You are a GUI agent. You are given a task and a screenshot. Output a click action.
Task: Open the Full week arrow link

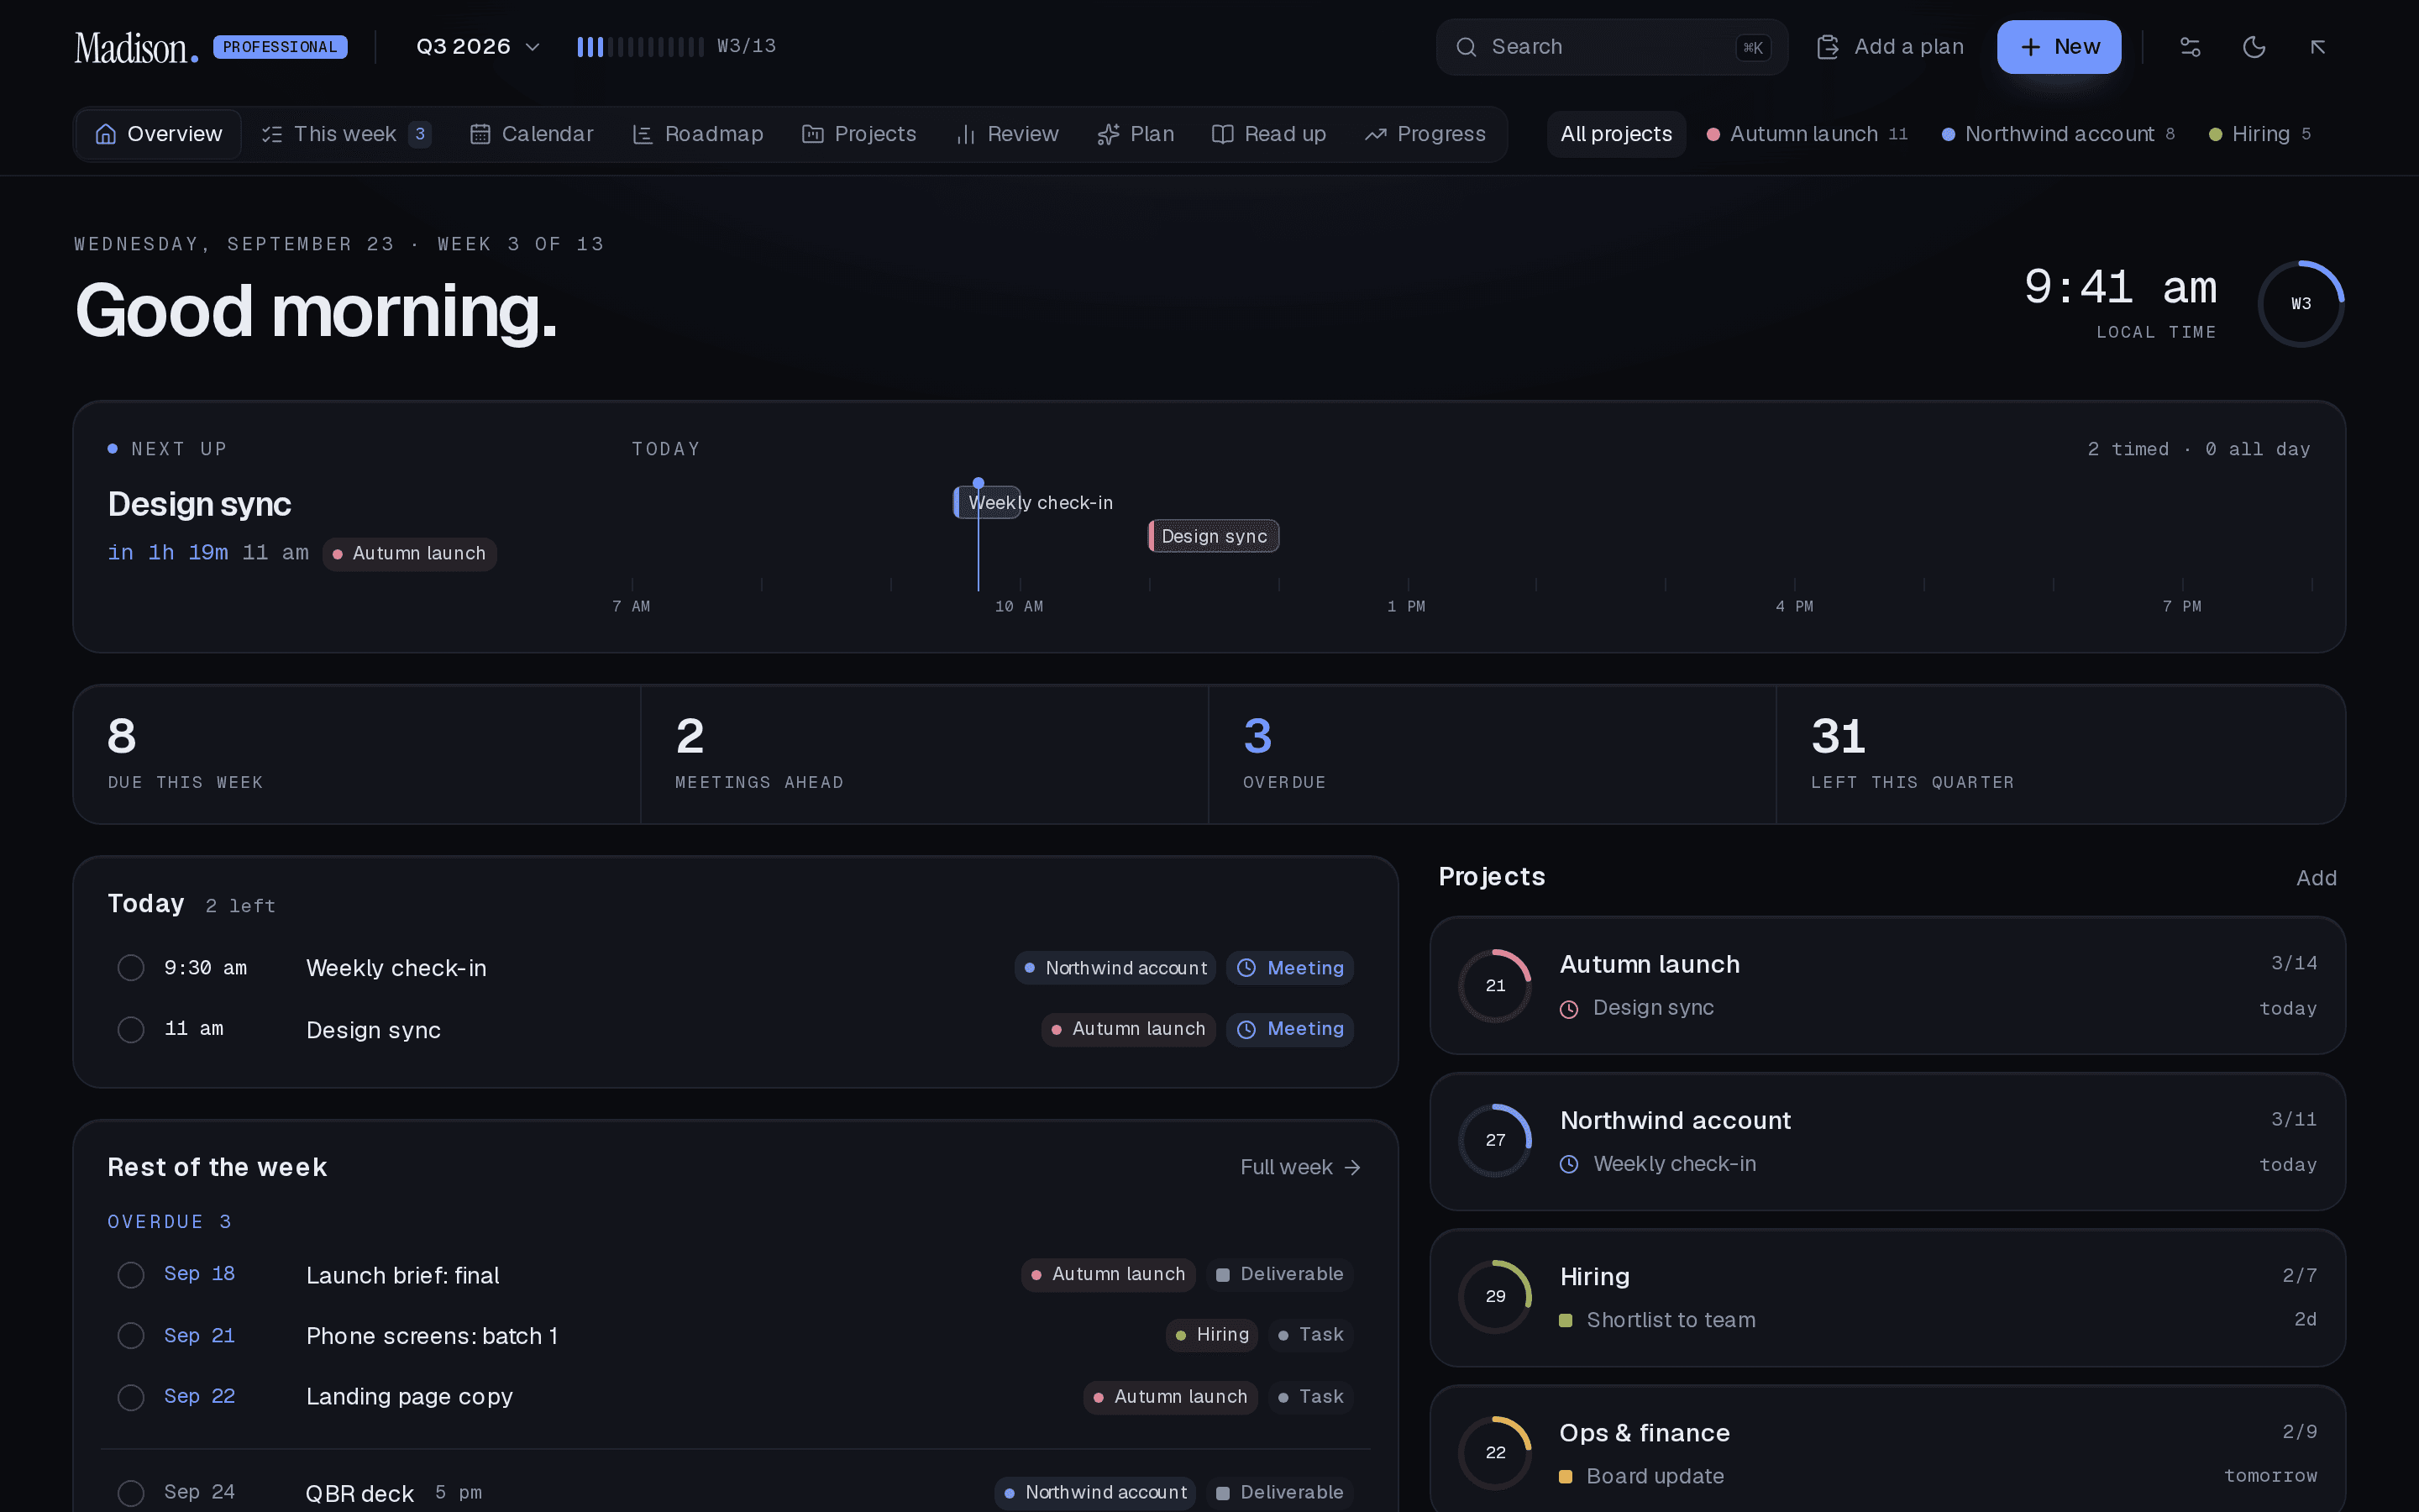coord(1300,1167)
